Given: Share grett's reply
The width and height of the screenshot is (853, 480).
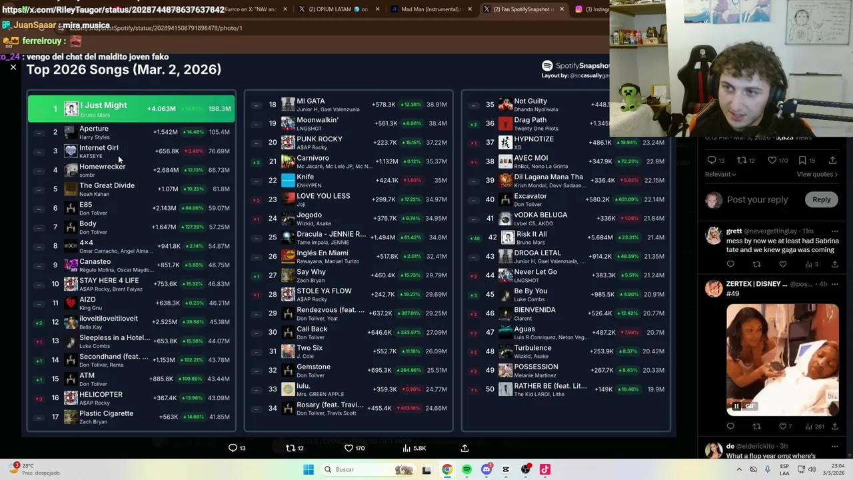Looking at the screenshot, I should click(834, 265).
